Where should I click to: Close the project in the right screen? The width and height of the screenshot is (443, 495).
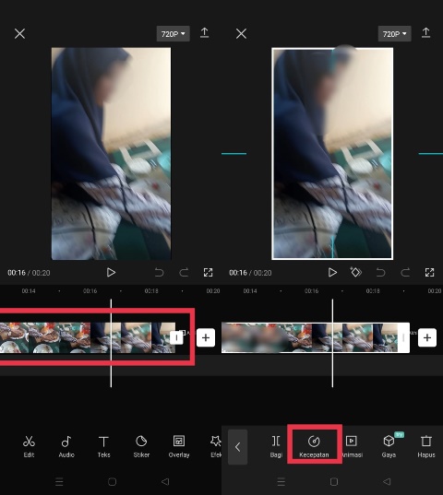[241, 33]
